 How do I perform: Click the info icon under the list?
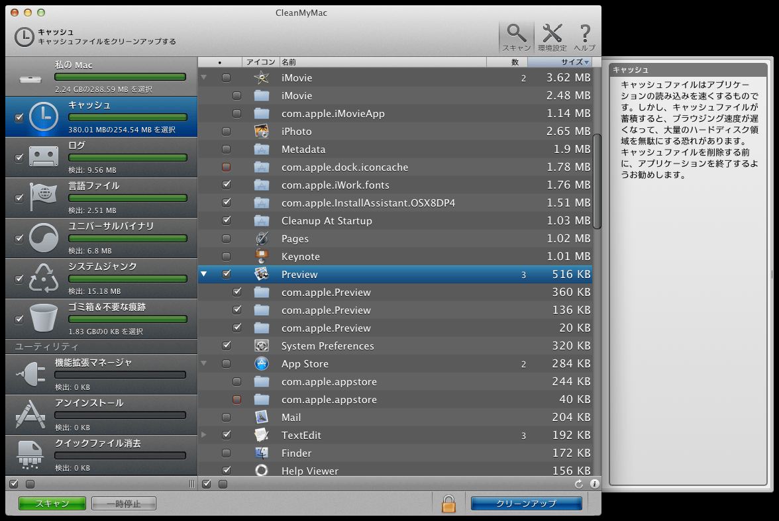pyautogui.click(x=594, y=484)
